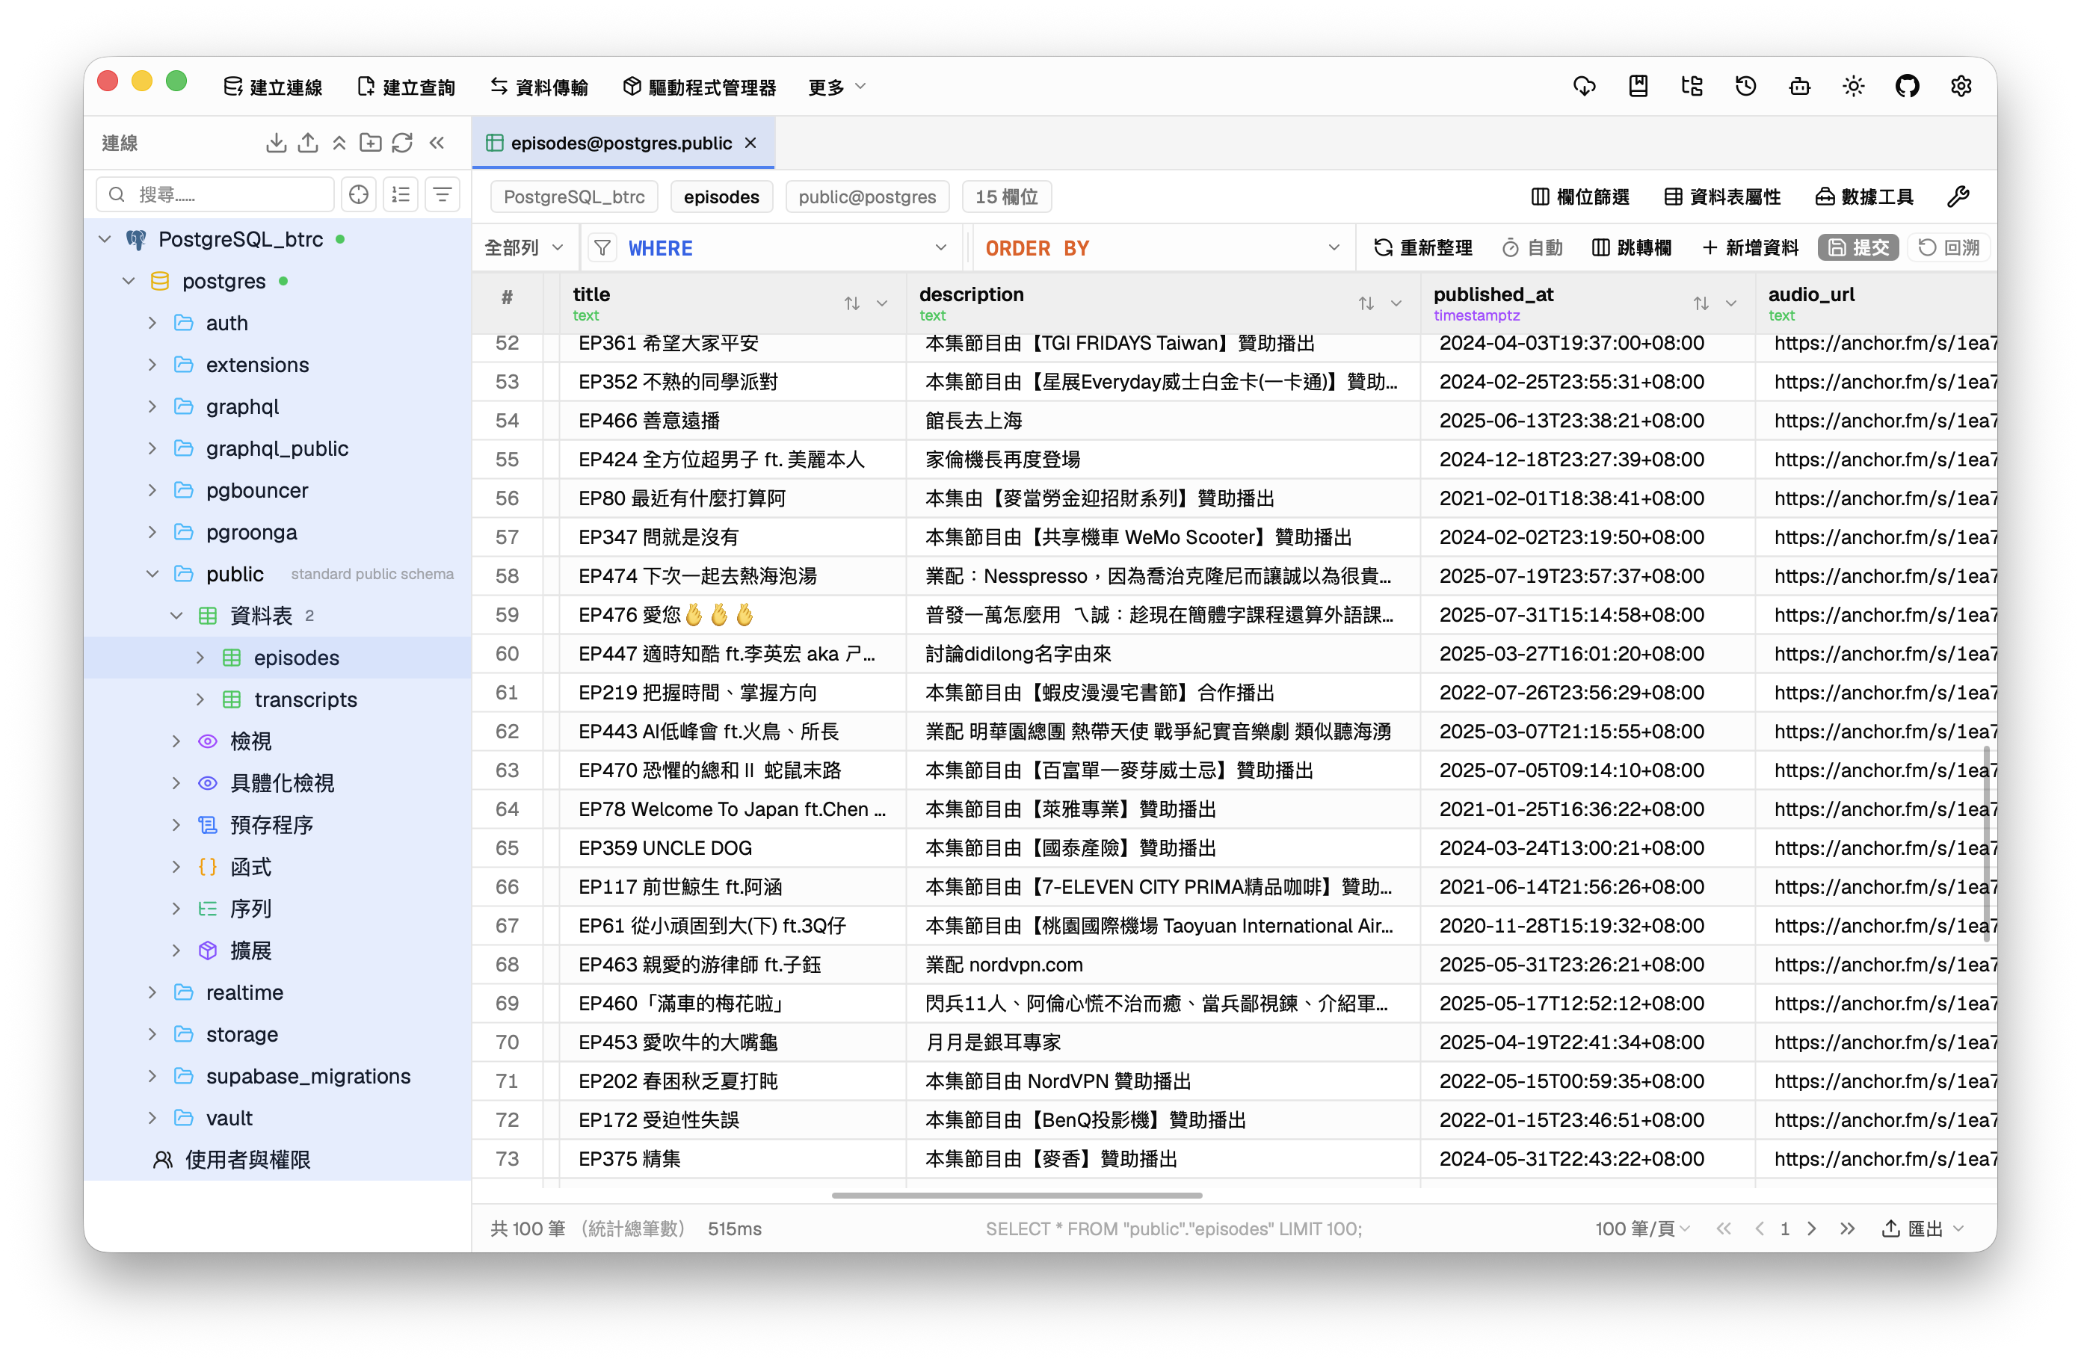
Task: Open 建立查詢 menu item
Action: pyautogui.click(x=407, y=87)
